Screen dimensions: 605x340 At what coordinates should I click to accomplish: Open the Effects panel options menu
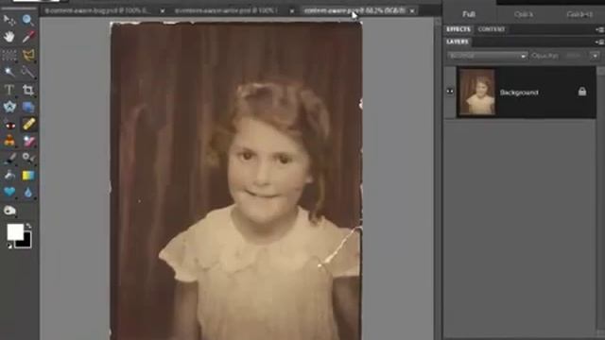[x=599, y=29]
